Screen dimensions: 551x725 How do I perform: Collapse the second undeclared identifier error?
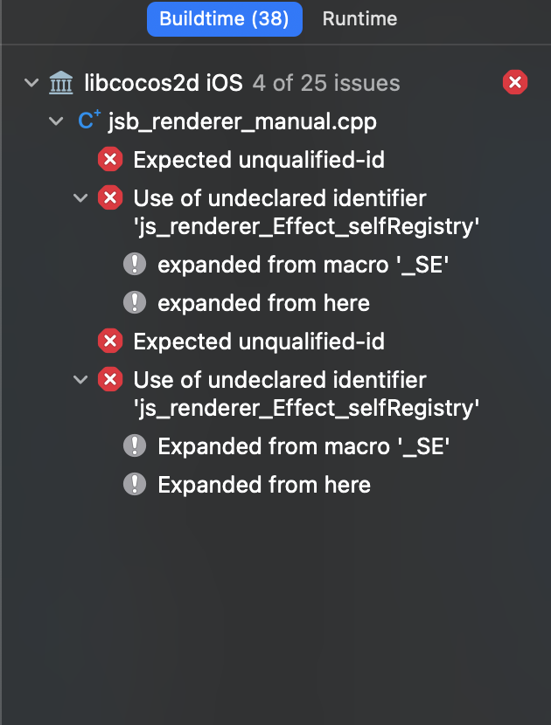point(81,379)
